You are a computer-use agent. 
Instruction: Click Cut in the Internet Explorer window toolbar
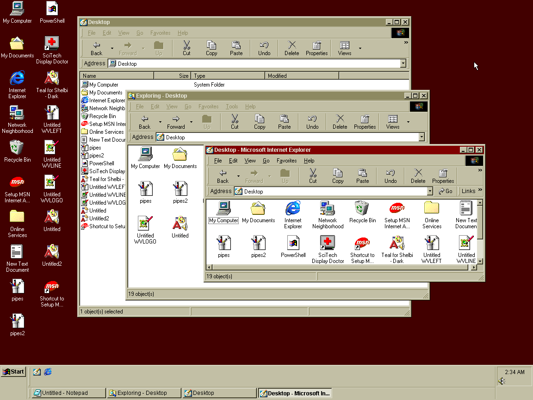click(x=313, y=176)
